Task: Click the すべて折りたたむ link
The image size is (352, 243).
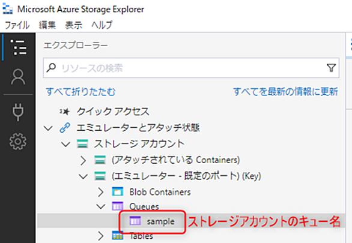Action: (80, 92)
